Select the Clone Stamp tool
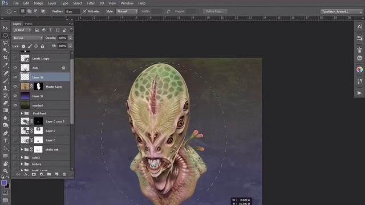The width and height of the screenshot is (365, 205). coord(5,88)
